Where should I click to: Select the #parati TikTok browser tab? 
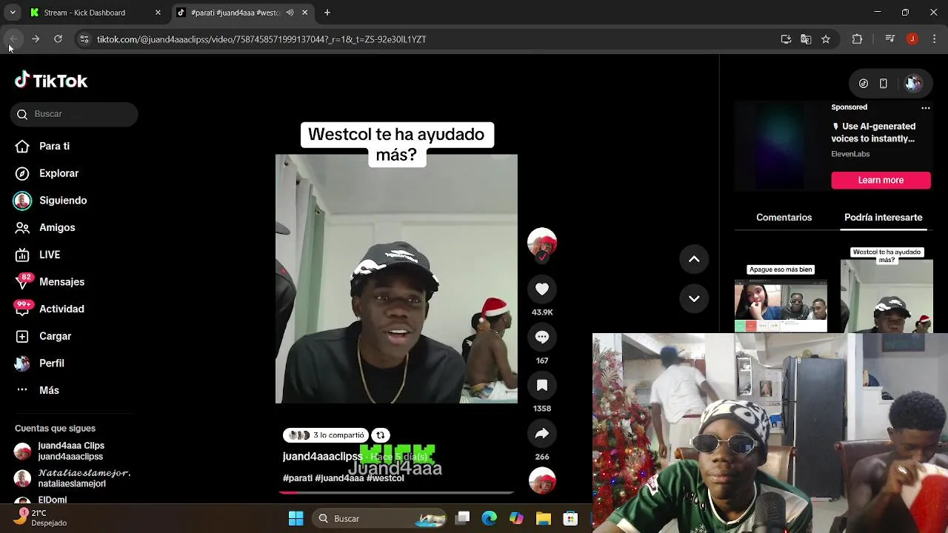[242, 13]
